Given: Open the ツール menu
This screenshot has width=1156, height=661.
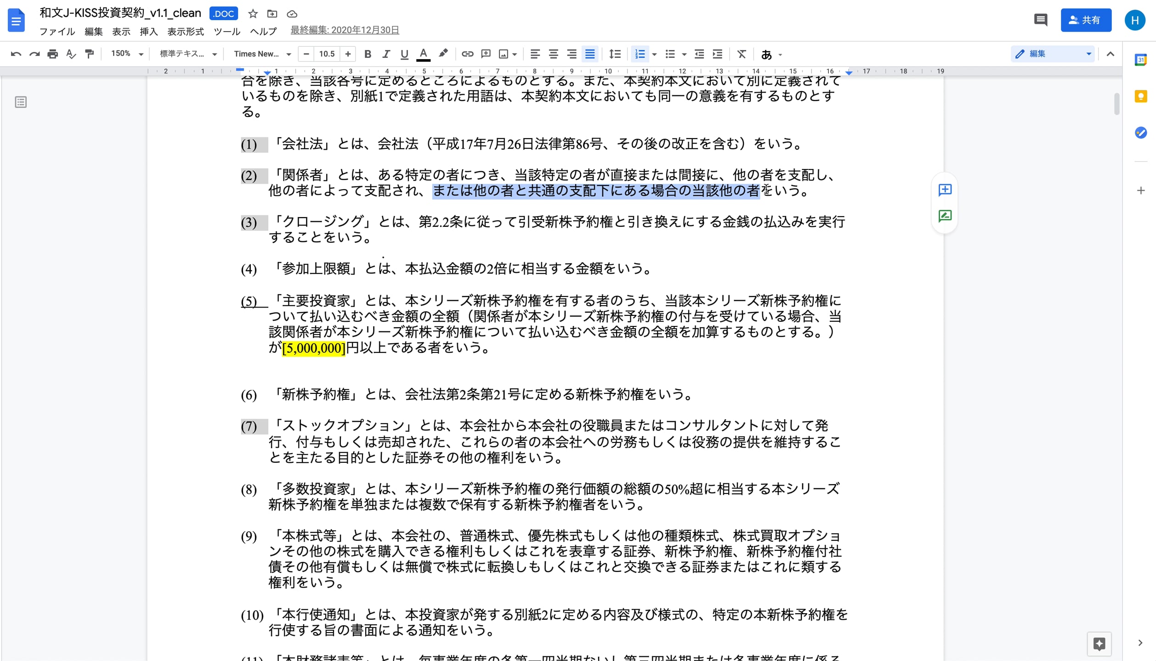Looking at the screenshot, I should [226, 32].
